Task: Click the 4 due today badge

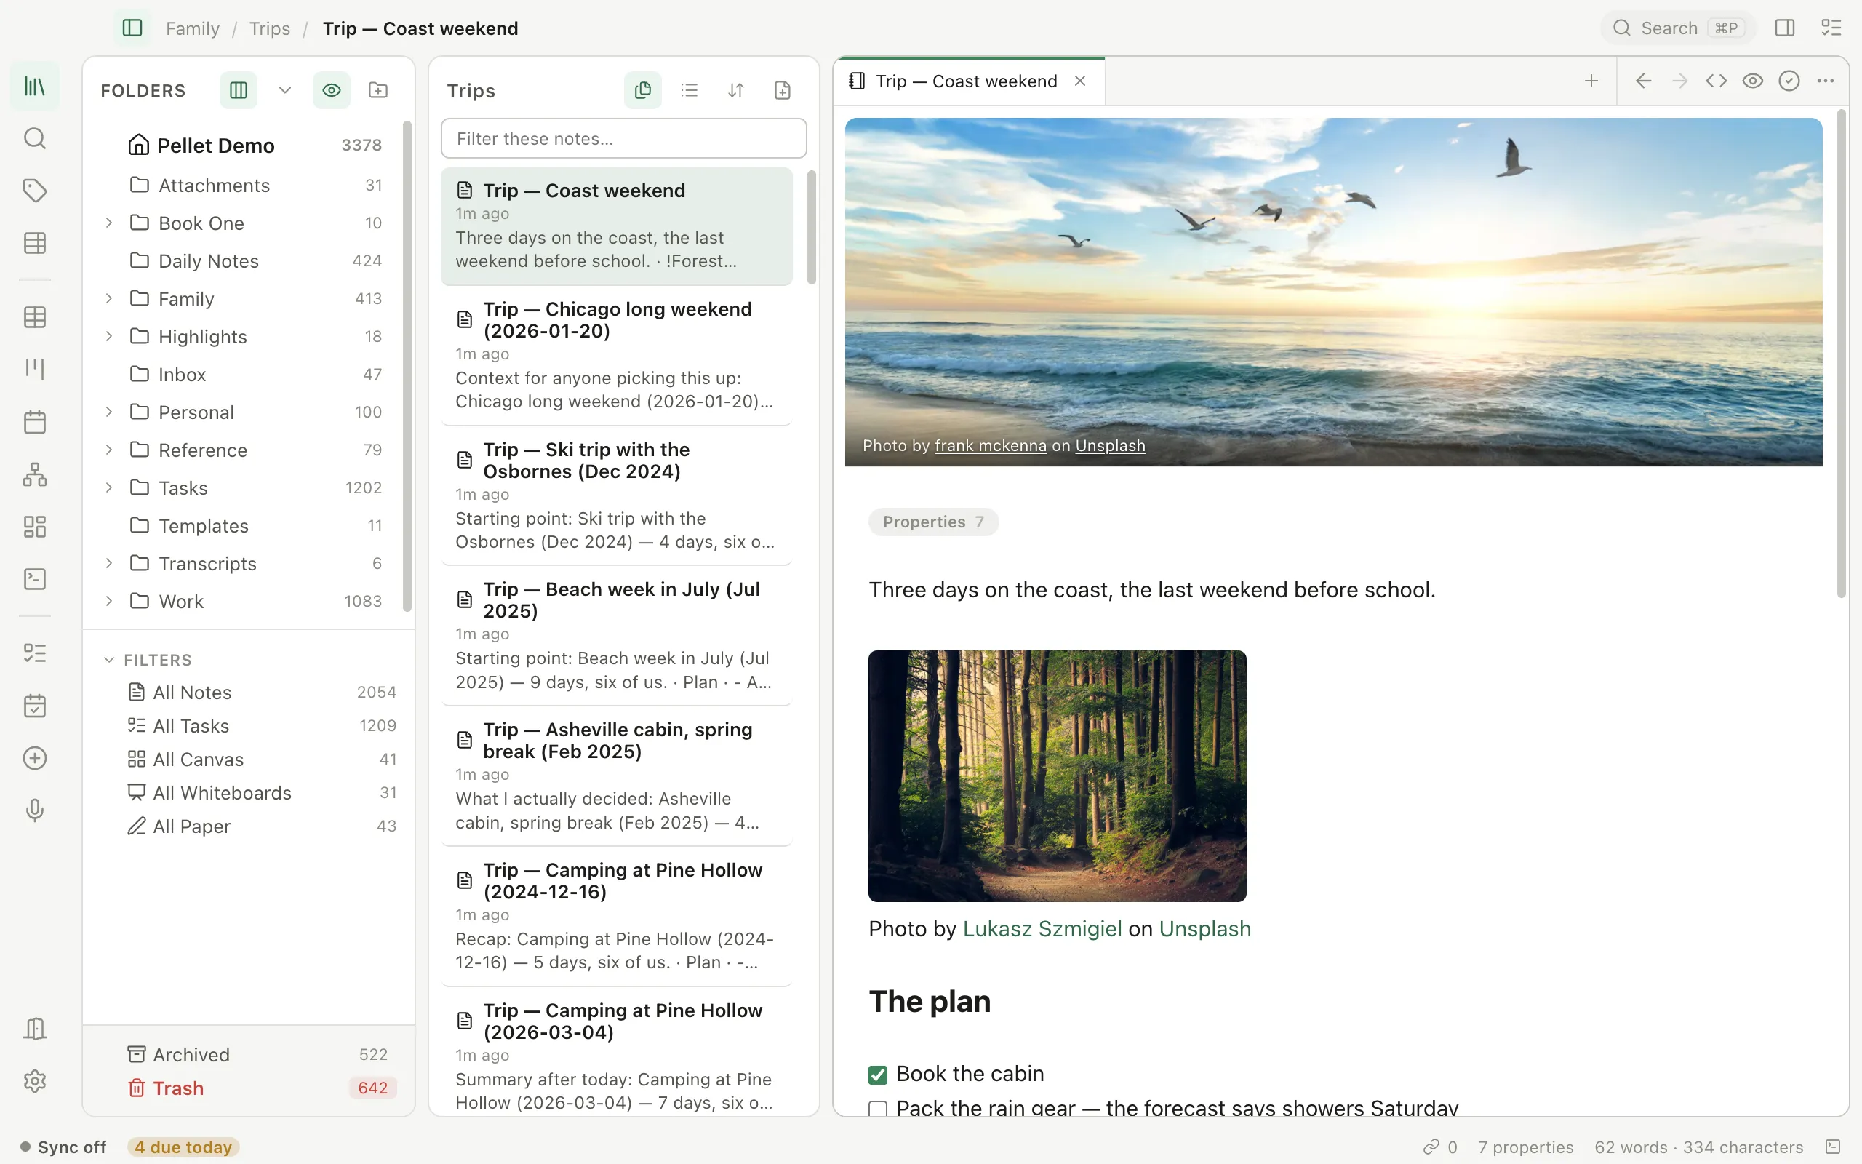Action: click(x=183, y=1147)
